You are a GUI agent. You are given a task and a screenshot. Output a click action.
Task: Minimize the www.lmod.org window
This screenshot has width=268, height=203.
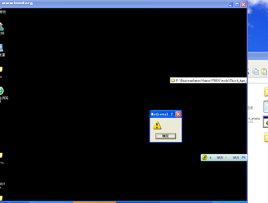231,4
